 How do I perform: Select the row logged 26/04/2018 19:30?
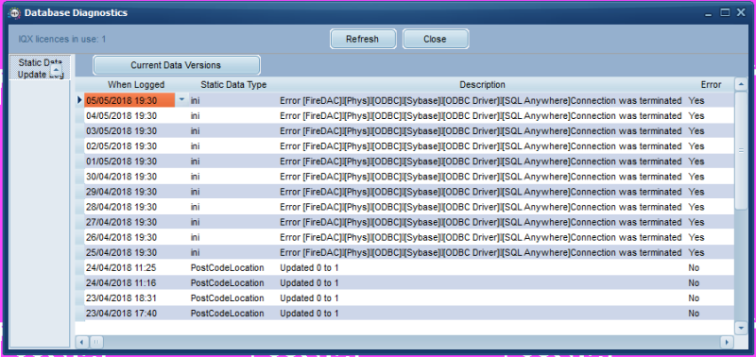(405, 237)
